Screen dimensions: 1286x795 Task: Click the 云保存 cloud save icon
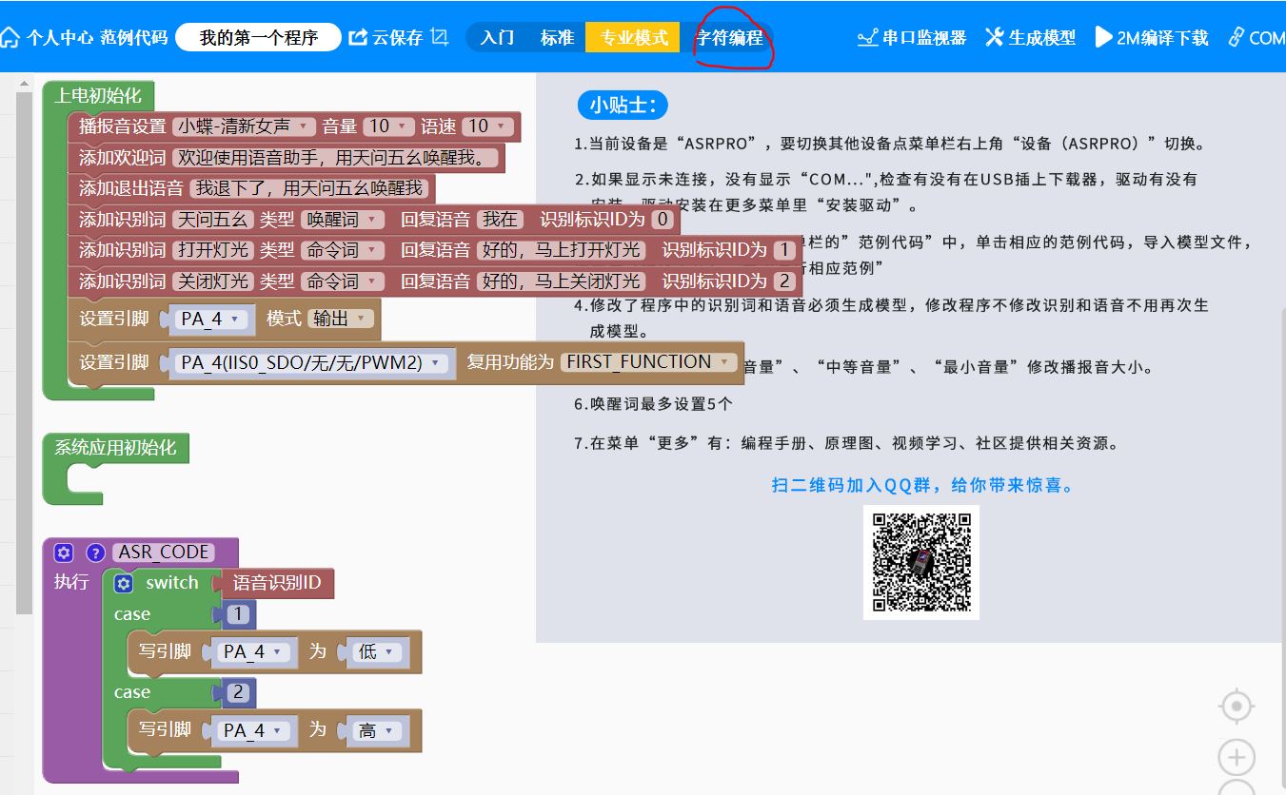(359, 38)
